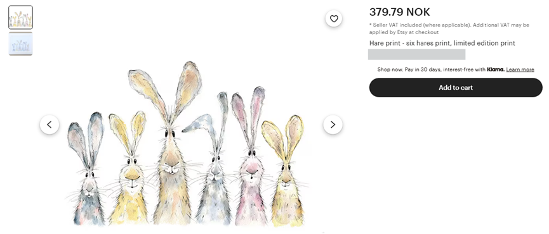Advance to the next product image arrow
Image resolution: width=549 pixels, height=234 pixels.
coord(333,125)
